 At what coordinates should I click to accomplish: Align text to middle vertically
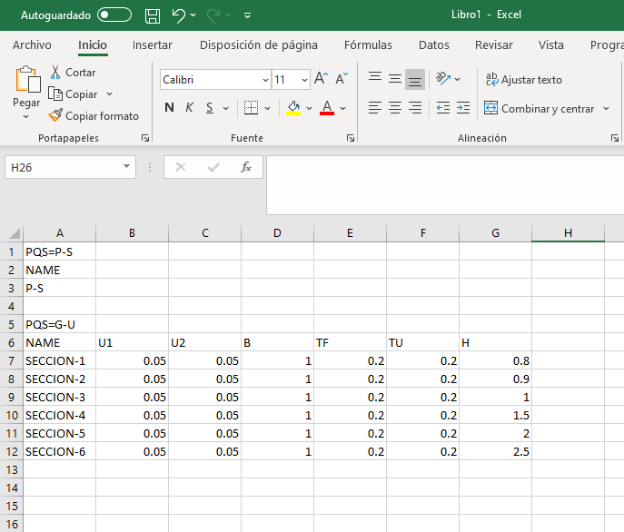pyautogui.click(x=395, y=78)
